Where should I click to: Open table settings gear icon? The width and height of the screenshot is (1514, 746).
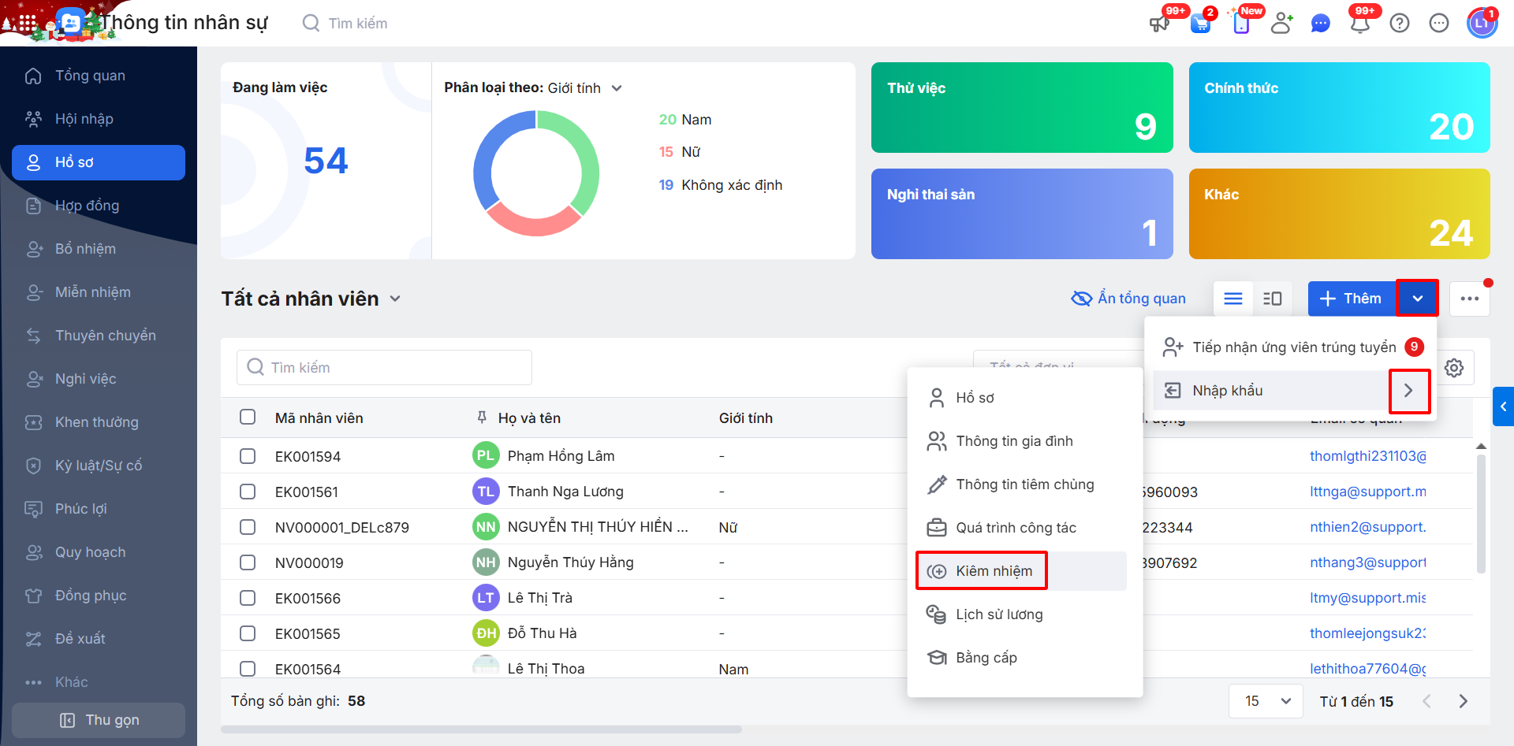click(x=1454, y=368)
